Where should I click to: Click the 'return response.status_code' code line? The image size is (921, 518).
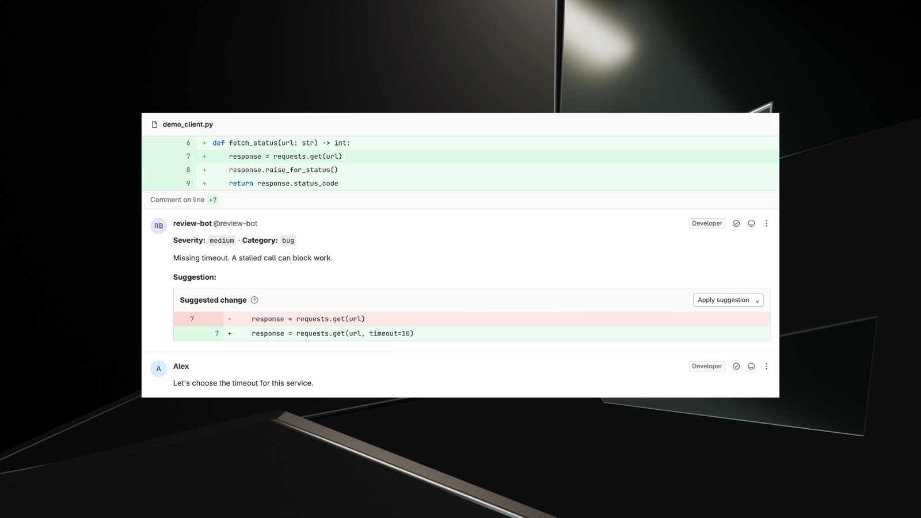(460, 184)
